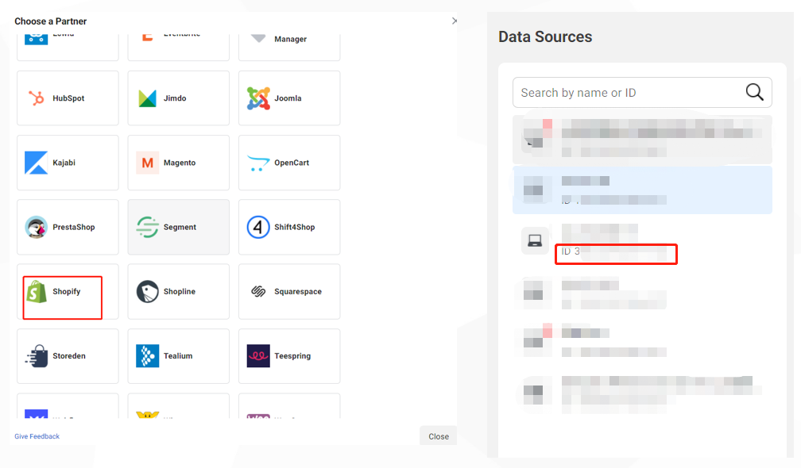Choose the Tealium logo icon
Viewport: 801px width, 468px height.
point(147,356)
